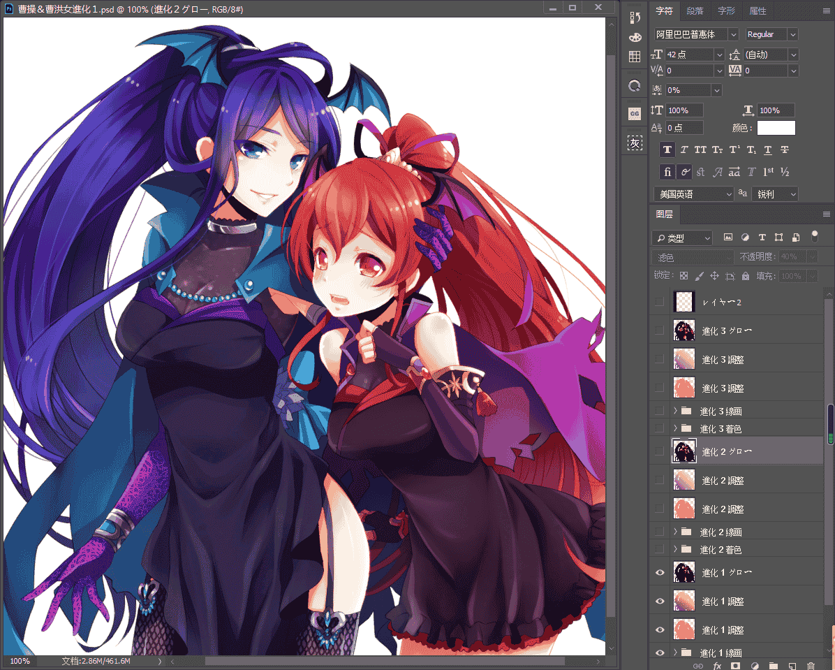Viewport: 835px width, 670px height.
Task: Select the 图层 panel tab
Action: 664,214
